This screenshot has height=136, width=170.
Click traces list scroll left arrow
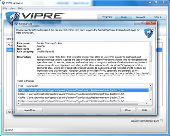click(19, 103)
